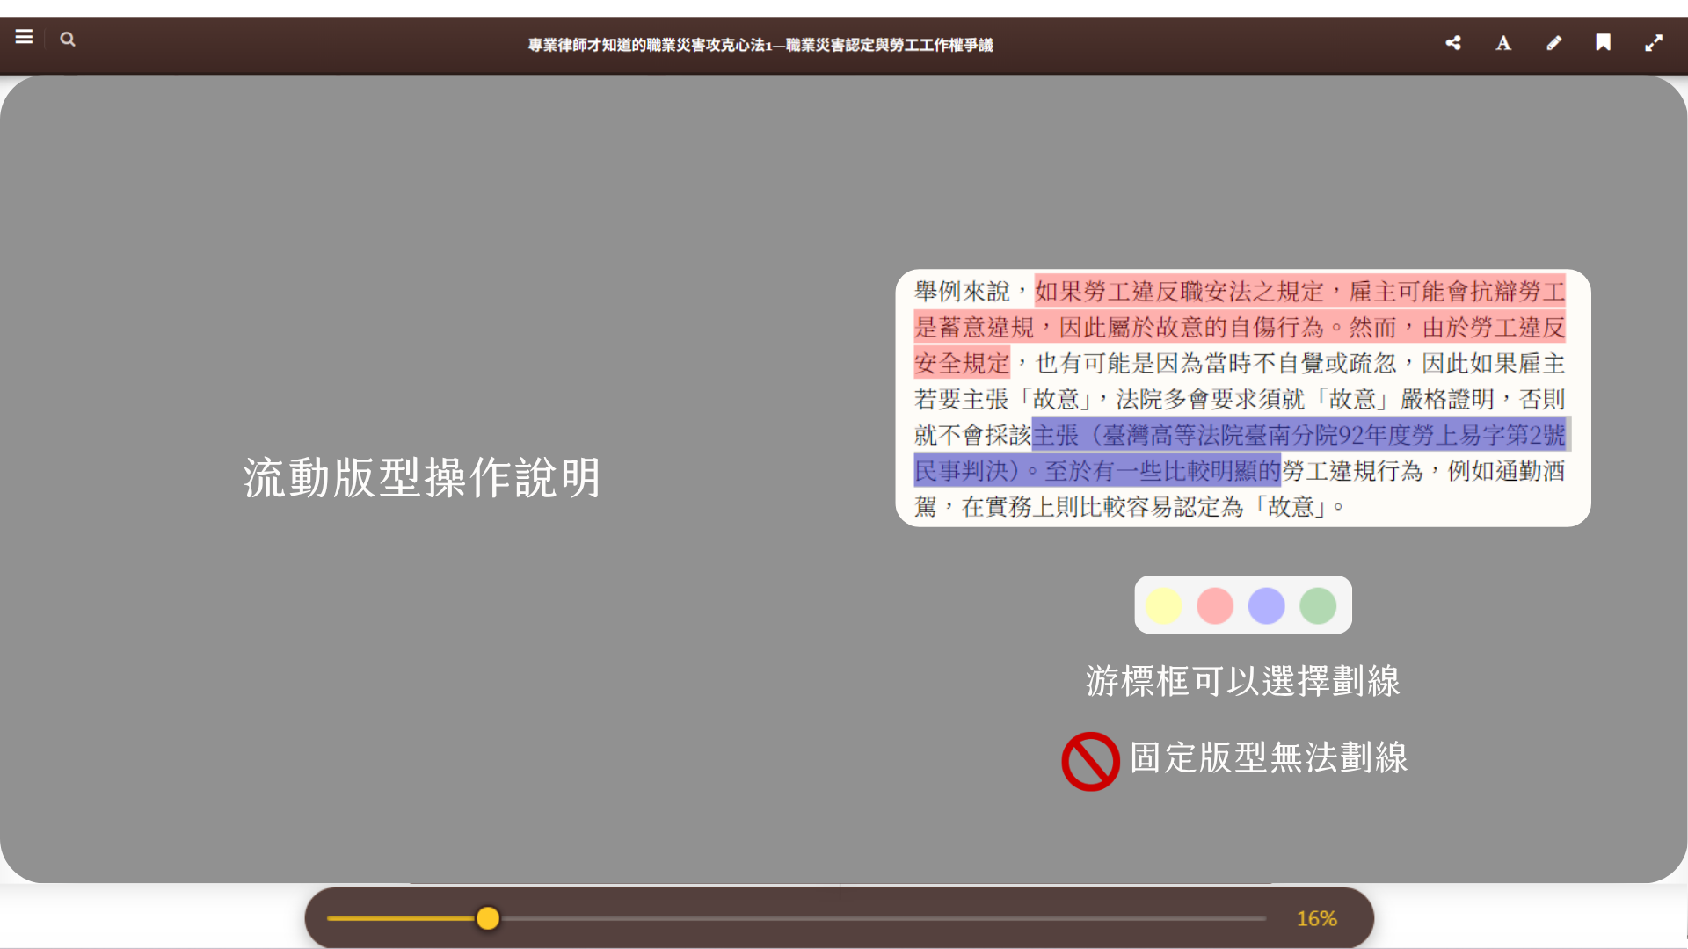Click the share icon in top bar
The image size is (1688, 949).
click(x=1453, y=42)
